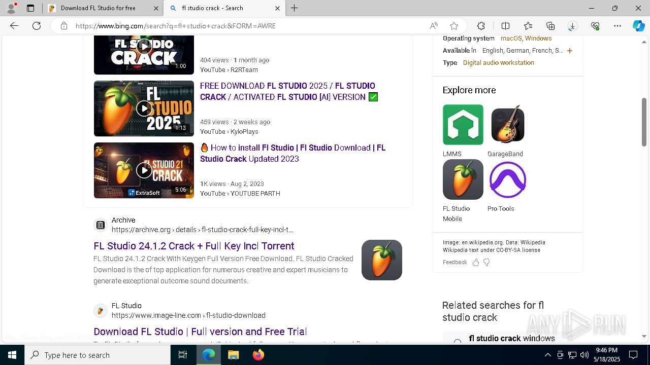Open a new tab with plus button
The height and width of the screenshot is (365, 650).
(295, 8)
